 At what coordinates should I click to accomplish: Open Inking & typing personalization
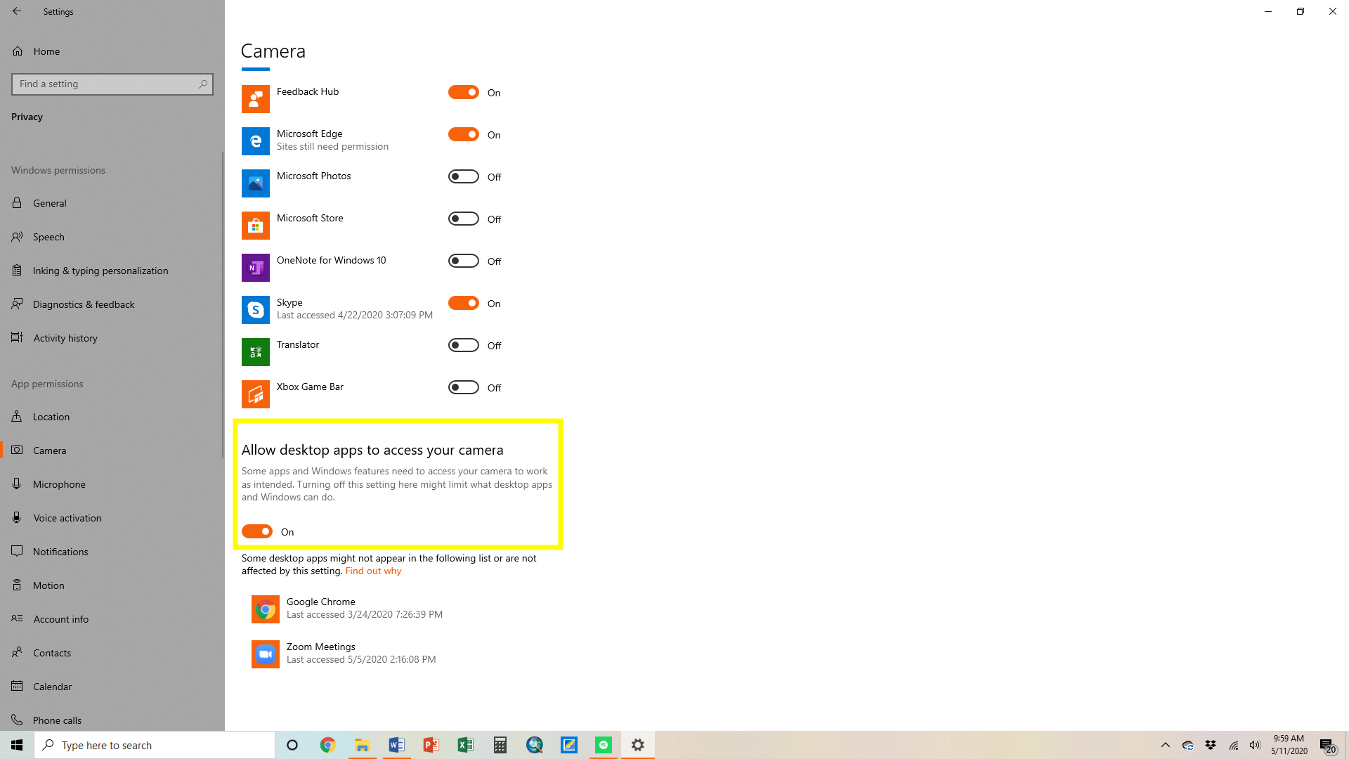pyautogui.click(x=112, y=271)
